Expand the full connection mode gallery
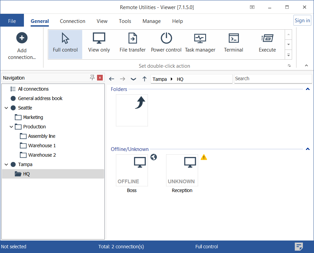 (288, 55)
